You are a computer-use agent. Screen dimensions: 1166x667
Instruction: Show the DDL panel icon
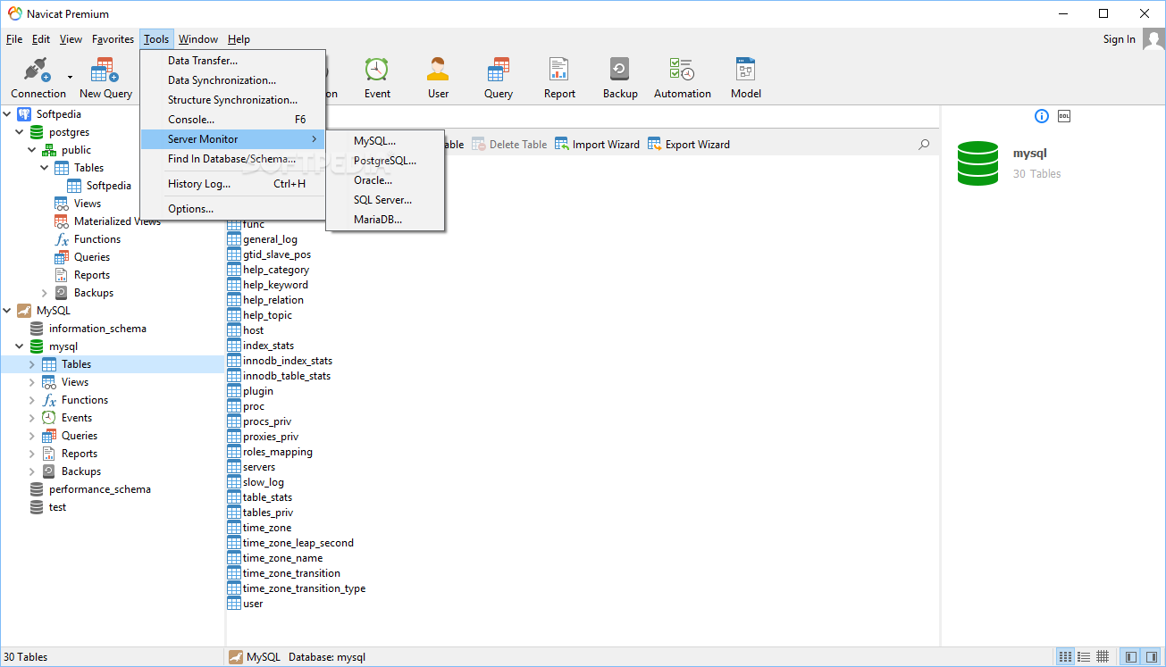[x=1064, y=116]
